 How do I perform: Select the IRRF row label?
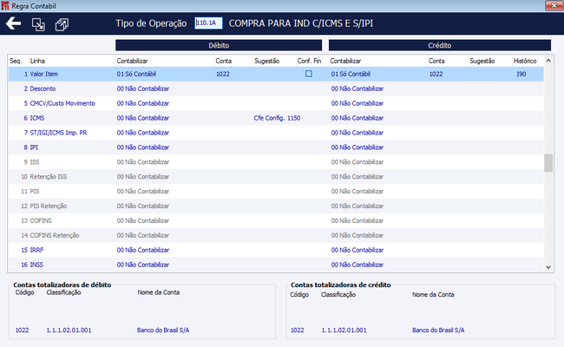(x=36, y=250)
